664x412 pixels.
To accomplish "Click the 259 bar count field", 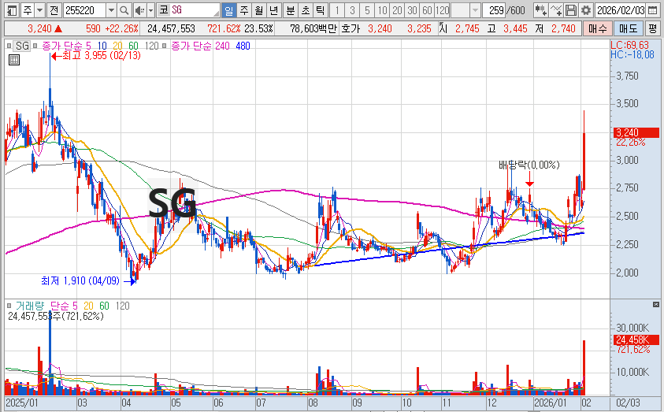I will click(x=494, y=10).
